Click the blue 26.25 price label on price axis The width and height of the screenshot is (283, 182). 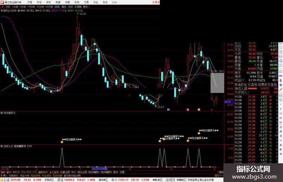(229, 102)
